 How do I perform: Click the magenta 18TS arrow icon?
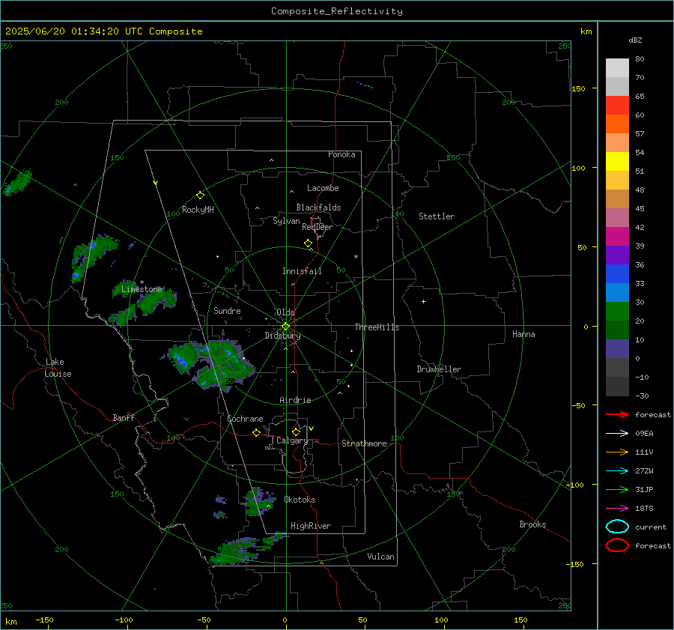[617, 509]
